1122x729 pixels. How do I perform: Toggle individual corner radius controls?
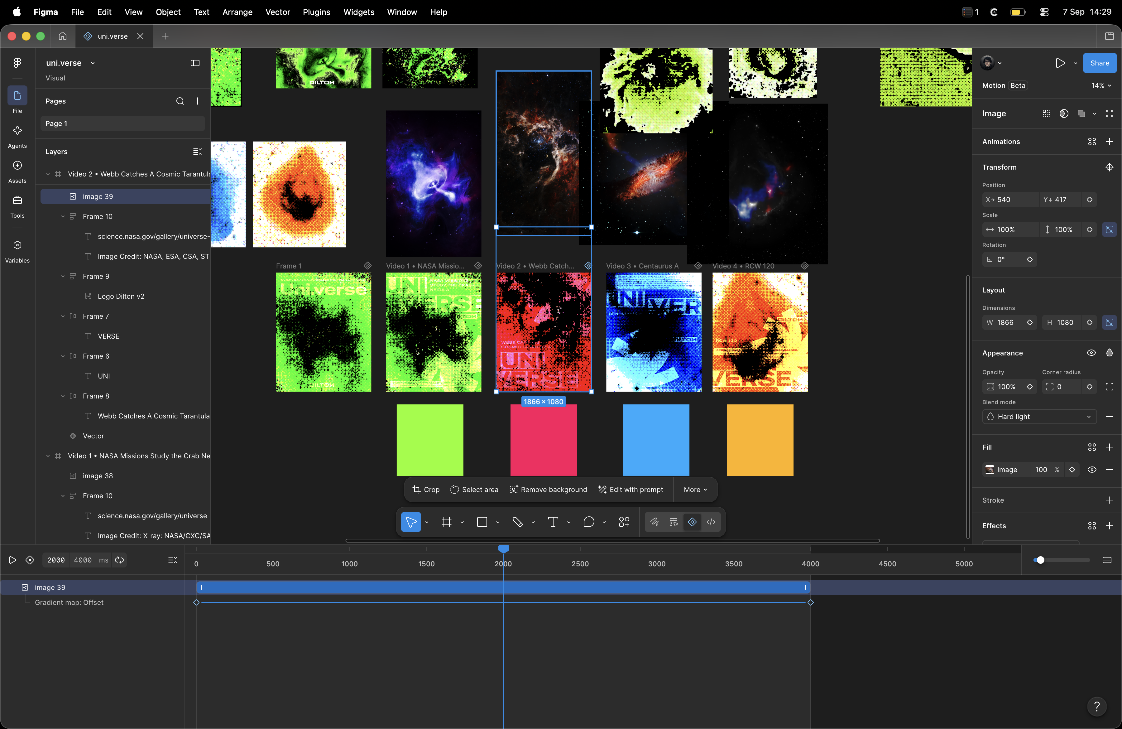pos(1109,387)
